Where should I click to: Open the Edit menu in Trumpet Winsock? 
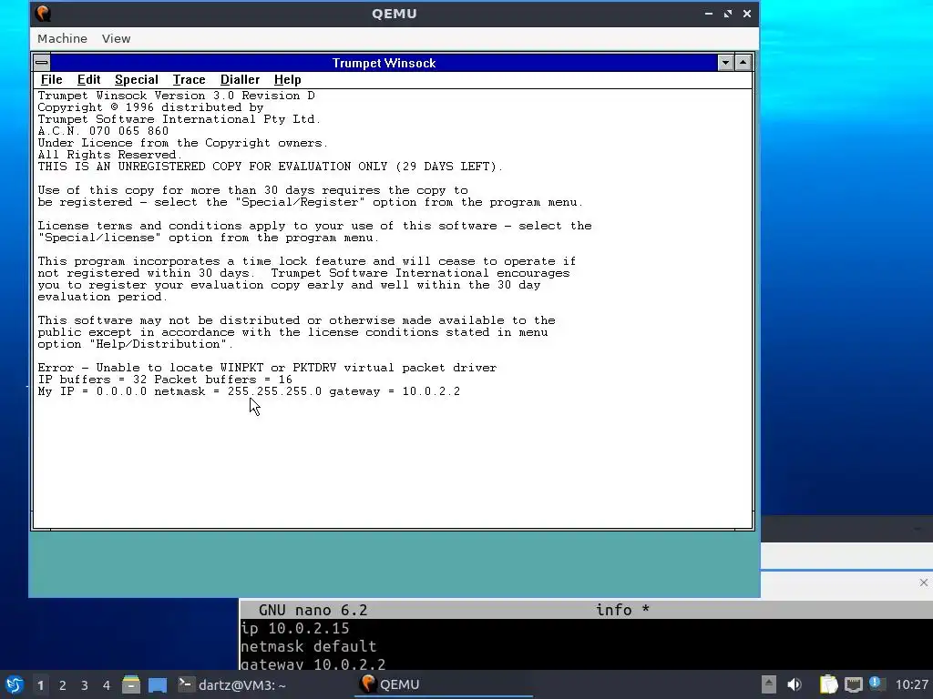tap(88, 80)
